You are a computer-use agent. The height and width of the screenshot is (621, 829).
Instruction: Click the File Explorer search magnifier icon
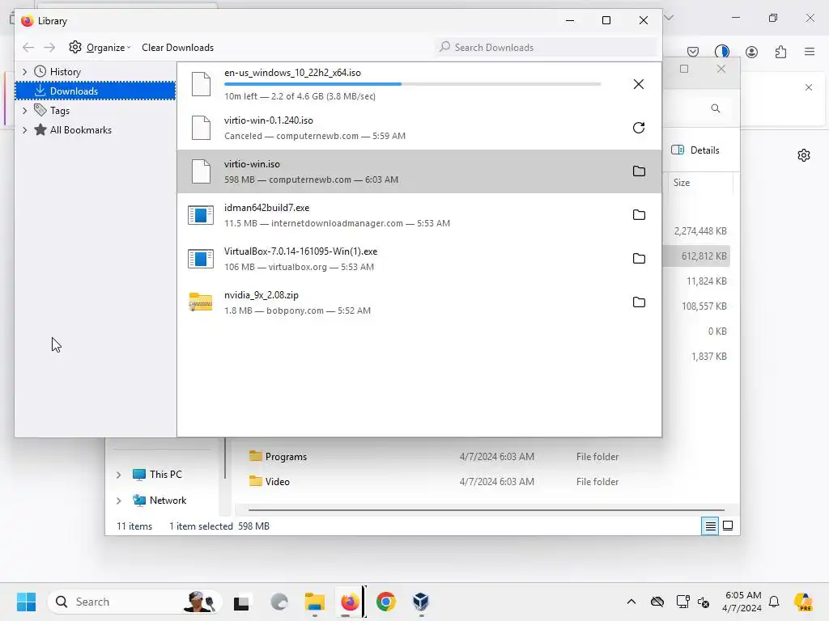716,108
